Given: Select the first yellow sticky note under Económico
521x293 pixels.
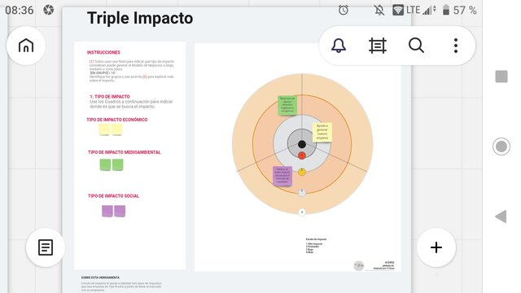Looking at the screenshot, I should [104, 129].
